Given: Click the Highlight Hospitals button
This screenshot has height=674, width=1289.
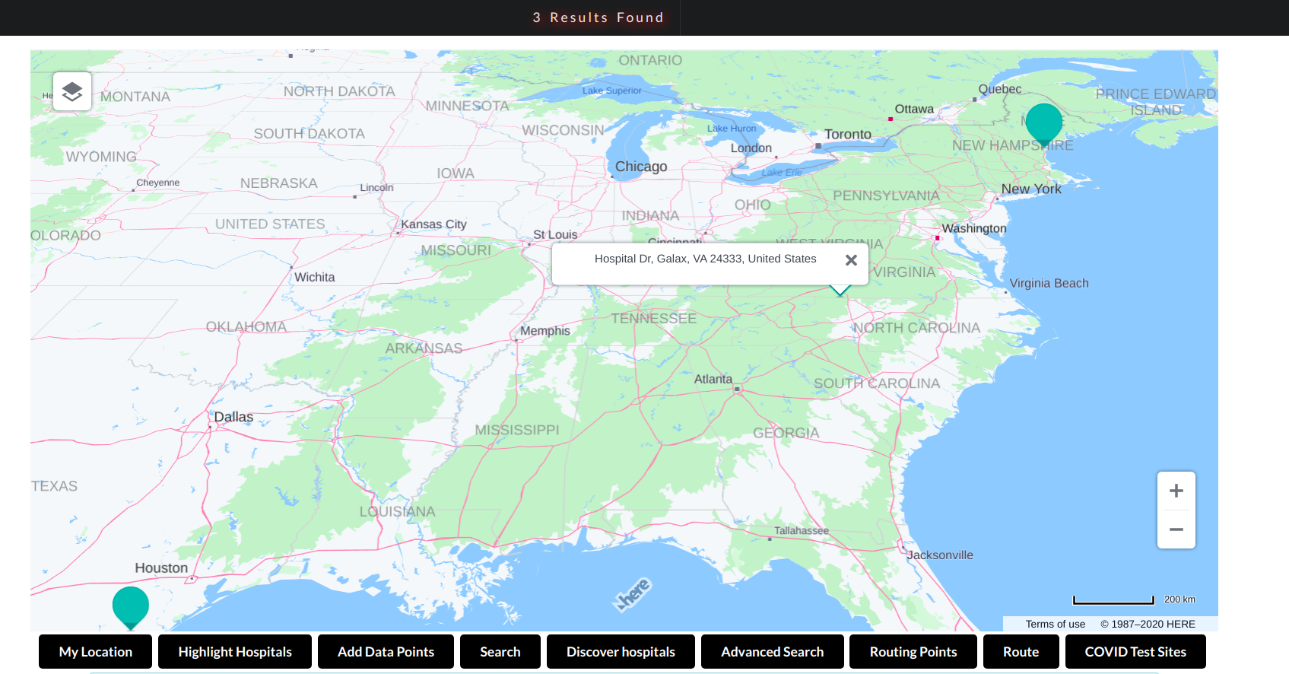Looking at the screenshot, I should pos(235,652).
